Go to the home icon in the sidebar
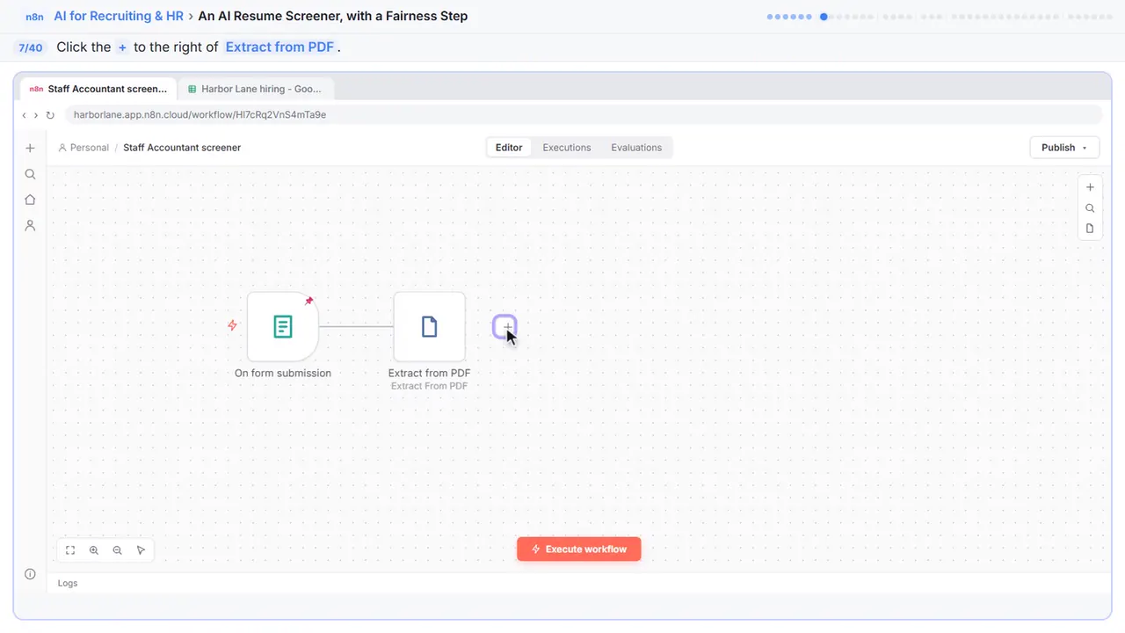The height and width of the screenshot is (633, 1125). 30,200
